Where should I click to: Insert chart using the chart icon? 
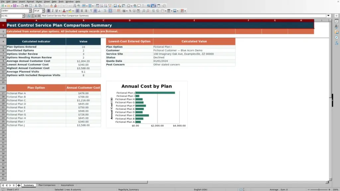click(x=119, y=6)
